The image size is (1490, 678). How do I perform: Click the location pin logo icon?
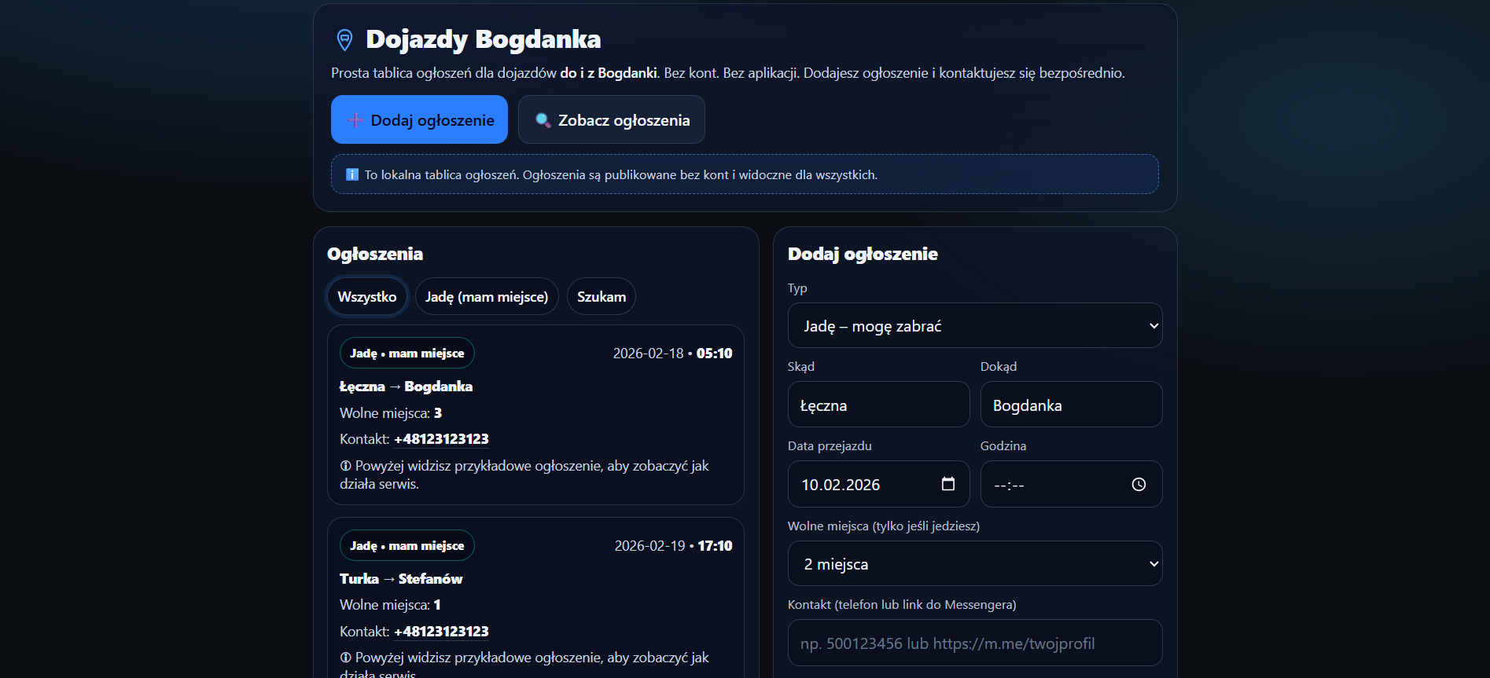point(344,39)
